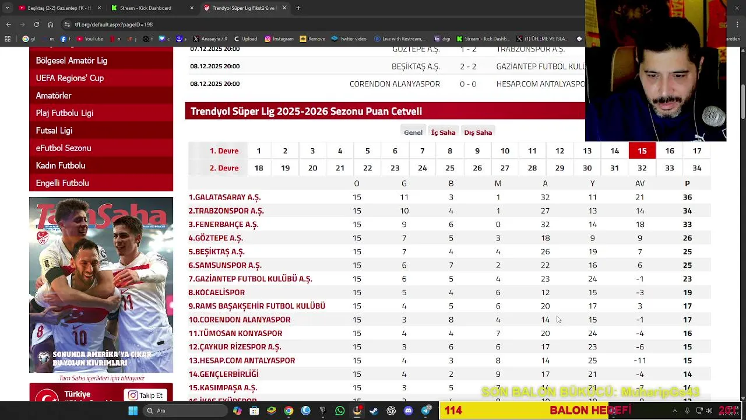The height and width of the screenshot is (420, 746).
Task: Select week 34 in 2. Devre
Action: click(x=697, y=168)
